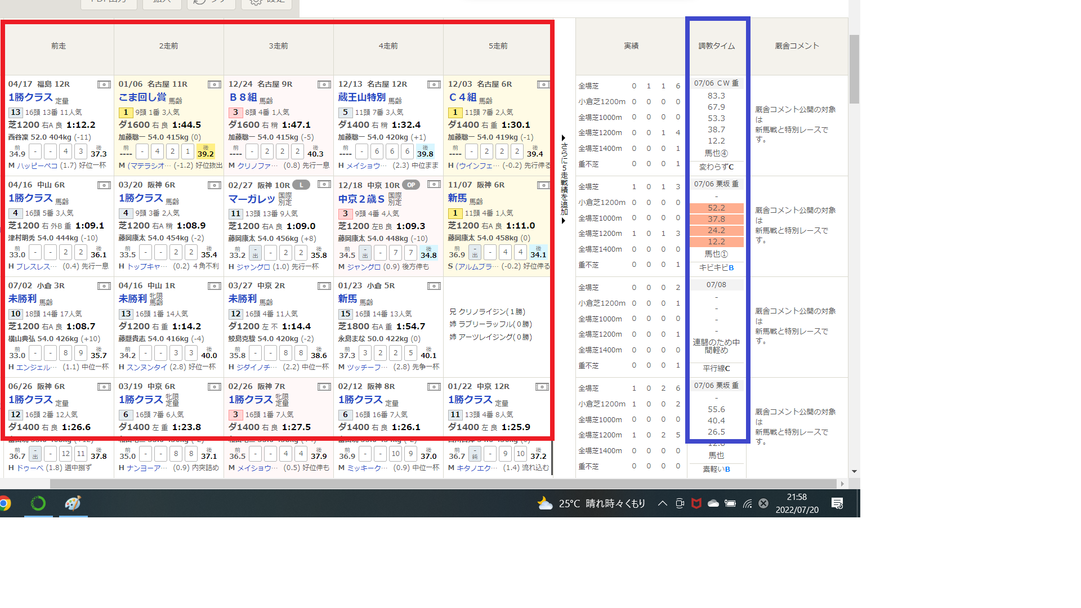Open video icon for 04/16 中山 1R race
Viewport: 1081px width, 608px height.
click(214, 286)
